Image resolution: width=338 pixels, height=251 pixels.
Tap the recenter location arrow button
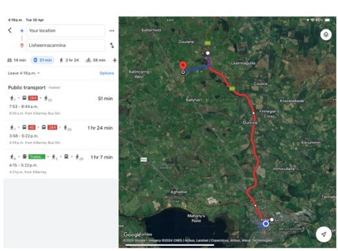pyautogui.click(x=324, y=234)
